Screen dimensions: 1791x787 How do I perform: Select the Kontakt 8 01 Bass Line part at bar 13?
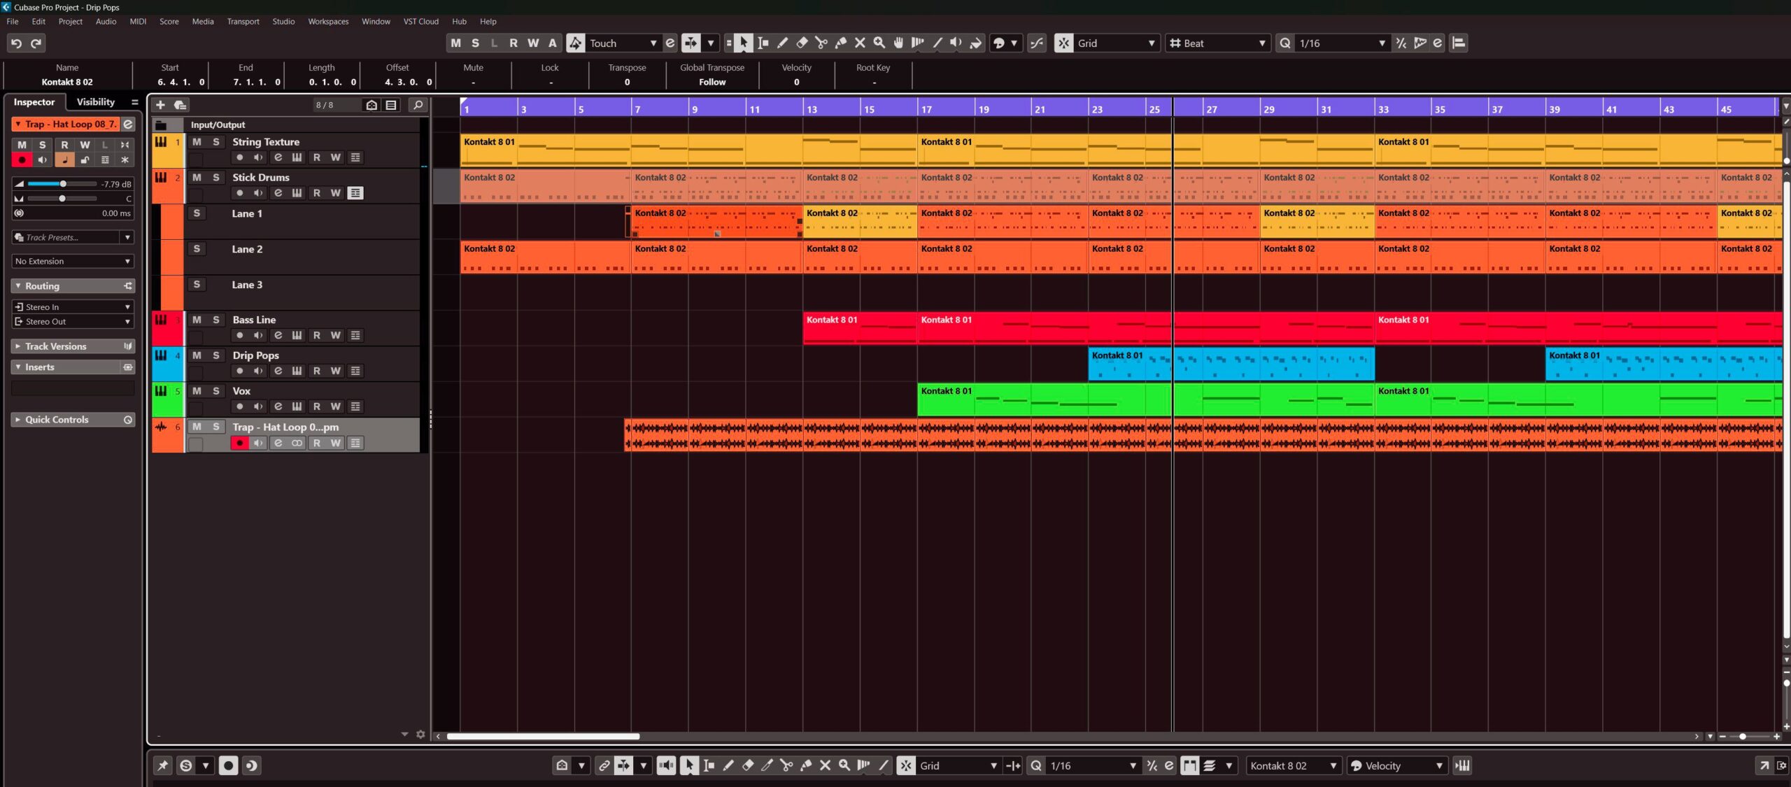(x=860, y=327)
